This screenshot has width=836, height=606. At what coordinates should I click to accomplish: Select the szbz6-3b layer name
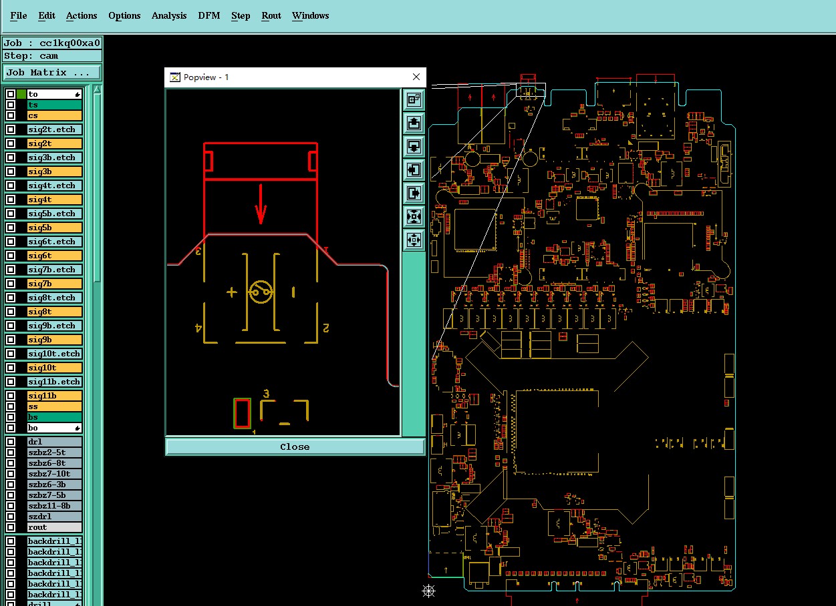55,485
